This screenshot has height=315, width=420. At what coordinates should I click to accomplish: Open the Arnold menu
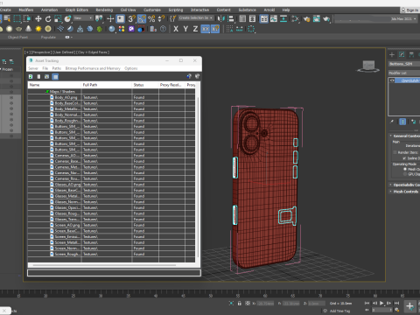click(269, 10)
